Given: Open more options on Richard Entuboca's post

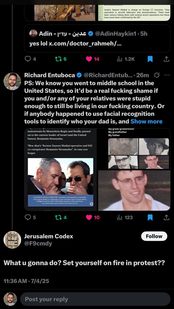Looking at the screenshot, I should click(x=167, y=75).
